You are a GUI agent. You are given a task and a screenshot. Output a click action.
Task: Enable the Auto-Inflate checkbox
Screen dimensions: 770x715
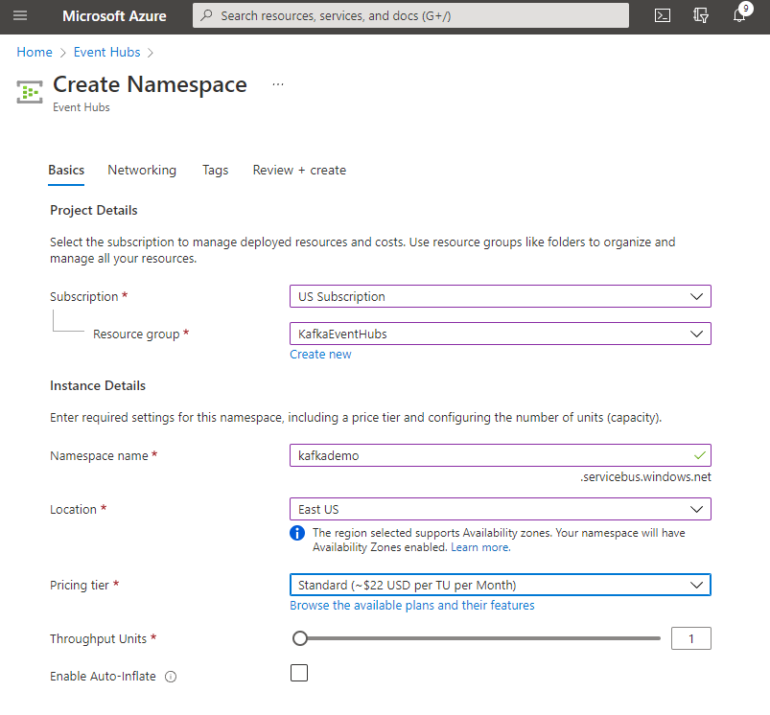tap(299, 673)
